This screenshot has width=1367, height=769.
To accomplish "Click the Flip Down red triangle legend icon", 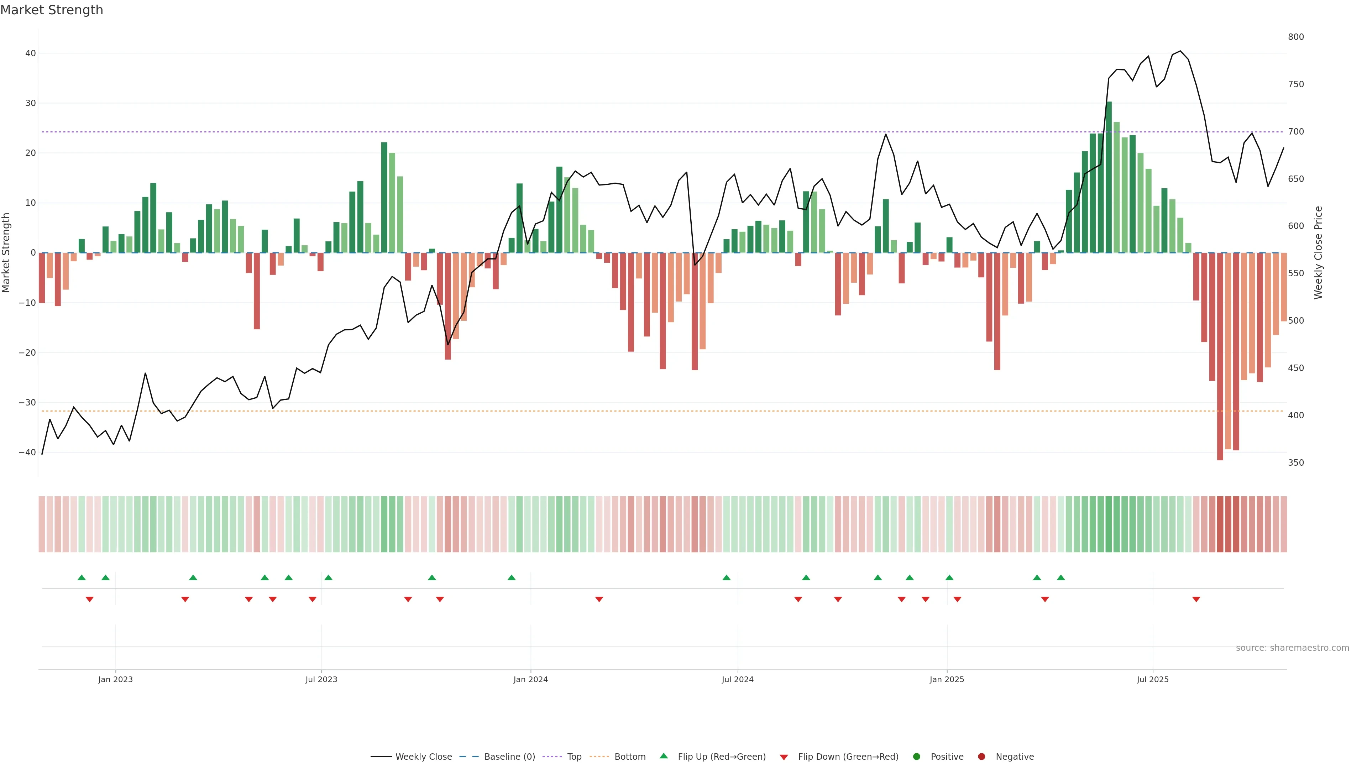I will coord(784,757).
